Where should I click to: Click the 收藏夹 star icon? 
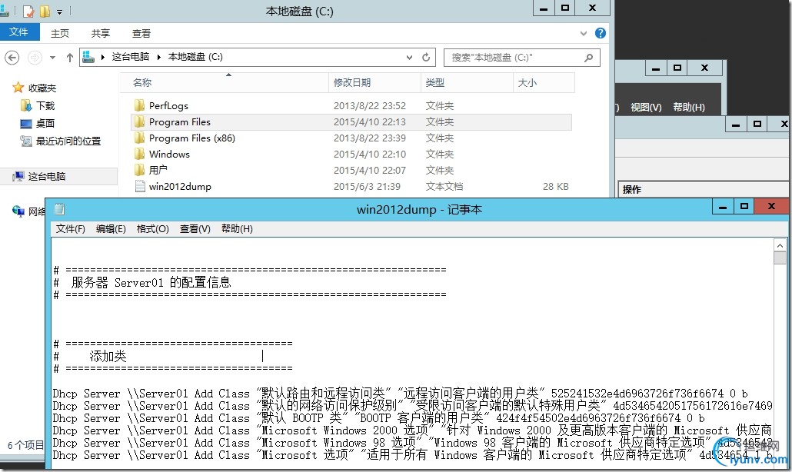(18, 88)
